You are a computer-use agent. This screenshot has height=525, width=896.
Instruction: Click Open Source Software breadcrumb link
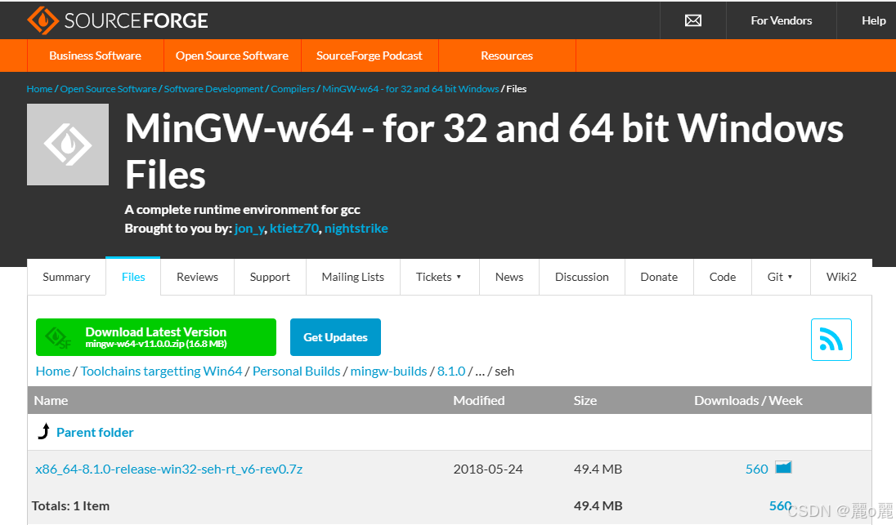108,89
